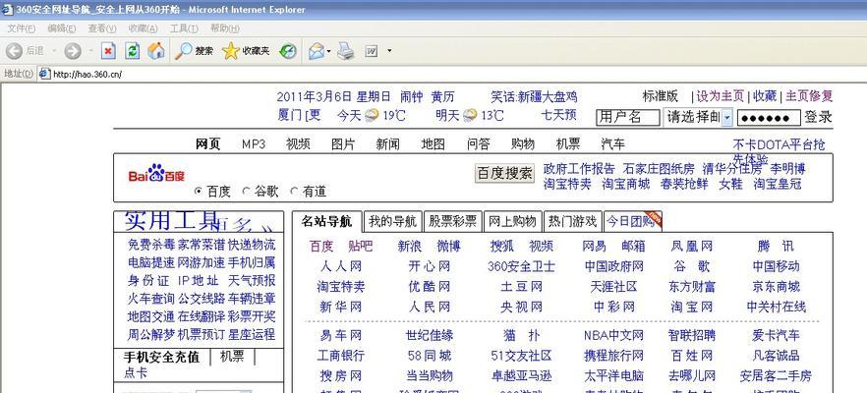Switch to the 股票彩票 tab
Screen dimensions: 867x393
click(453, 222)
